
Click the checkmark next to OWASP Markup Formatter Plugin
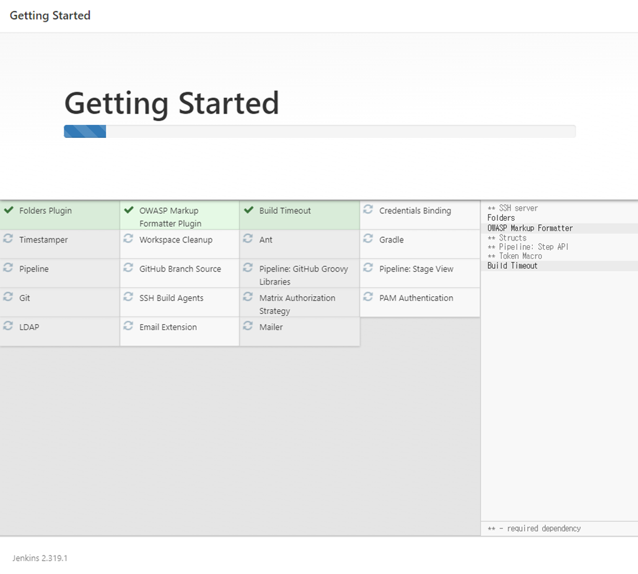128,210
